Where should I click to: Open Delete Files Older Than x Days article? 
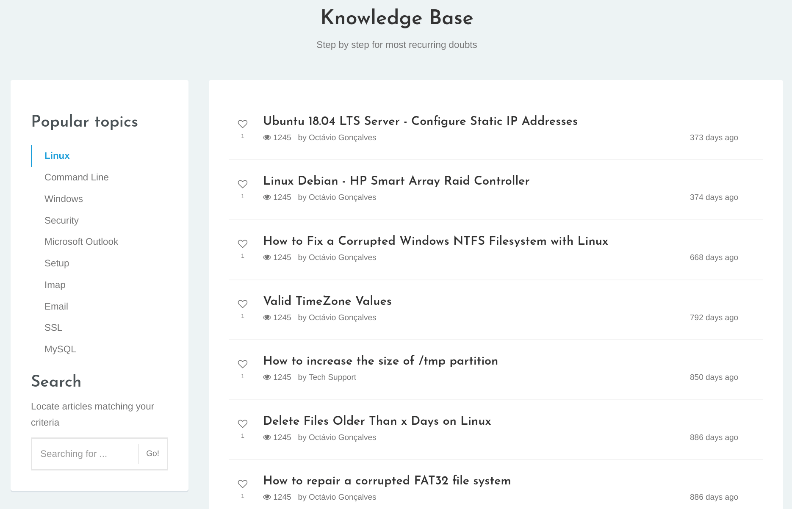pos(377,421)
